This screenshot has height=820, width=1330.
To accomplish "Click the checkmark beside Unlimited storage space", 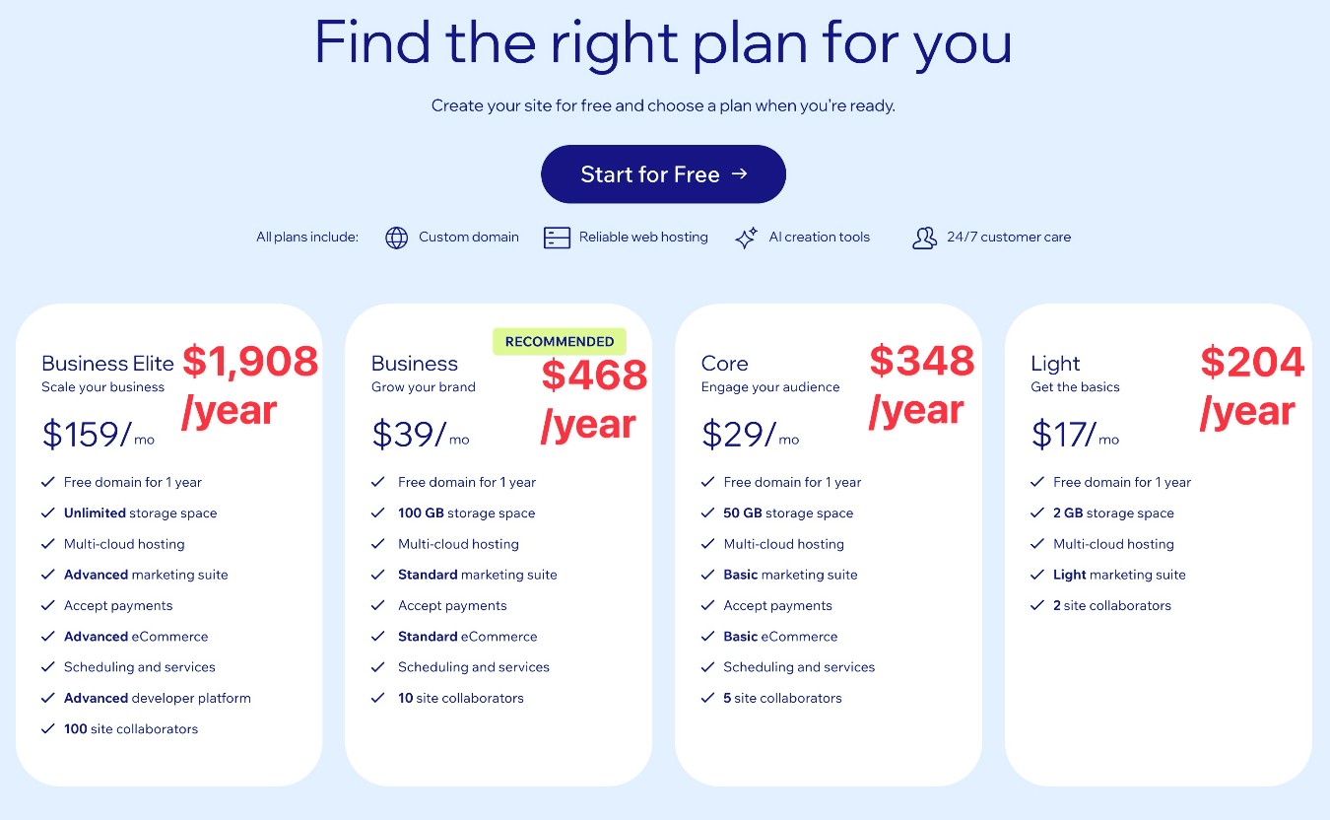I will [48, 513].
